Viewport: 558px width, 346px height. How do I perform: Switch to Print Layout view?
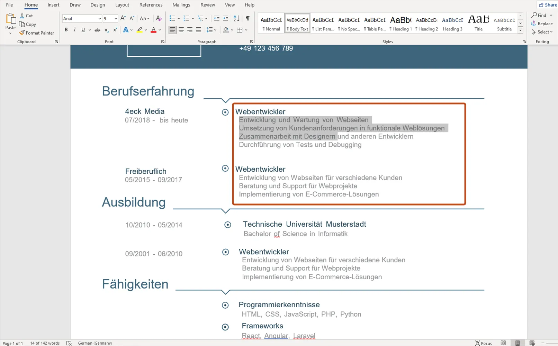click(x=517, y=343)
